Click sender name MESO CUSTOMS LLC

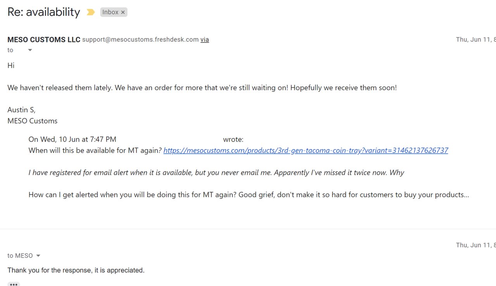coord(44,40)
